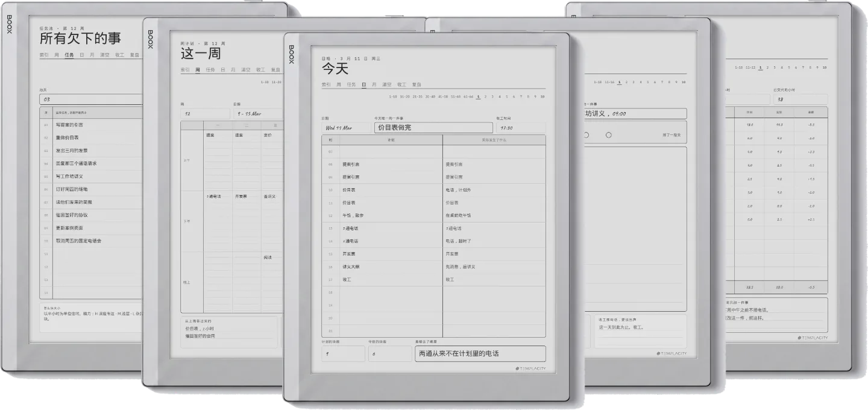Click the hours field showing 38
This screenshot has width=868, height=410.
point(800,99)
